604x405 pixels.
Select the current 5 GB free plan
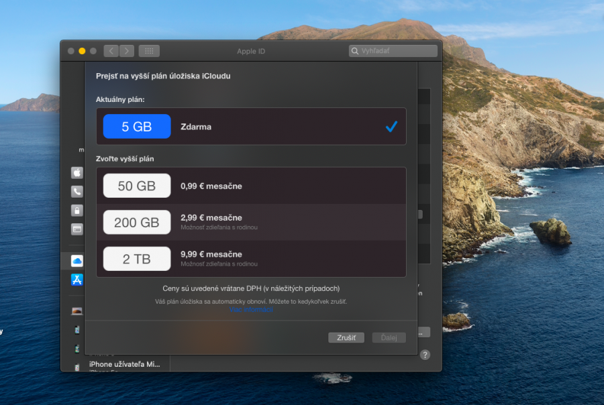coord(251,126)
